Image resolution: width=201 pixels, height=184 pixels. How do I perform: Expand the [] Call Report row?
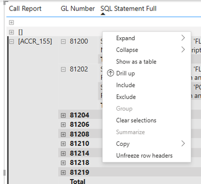(x=11, y=32)
